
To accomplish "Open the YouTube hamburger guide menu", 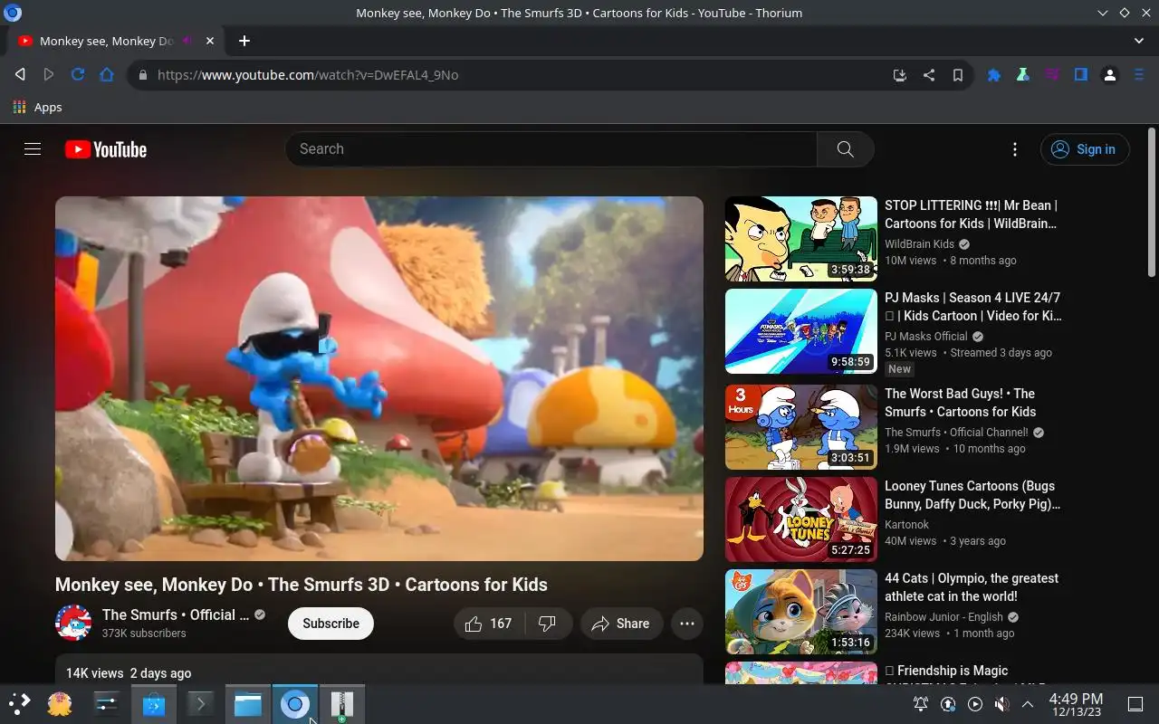I will [33, 149].
